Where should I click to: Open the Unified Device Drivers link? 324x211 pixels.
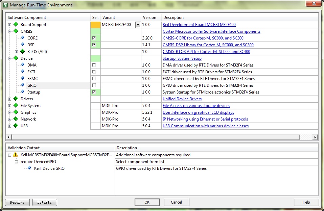point(182,99)
